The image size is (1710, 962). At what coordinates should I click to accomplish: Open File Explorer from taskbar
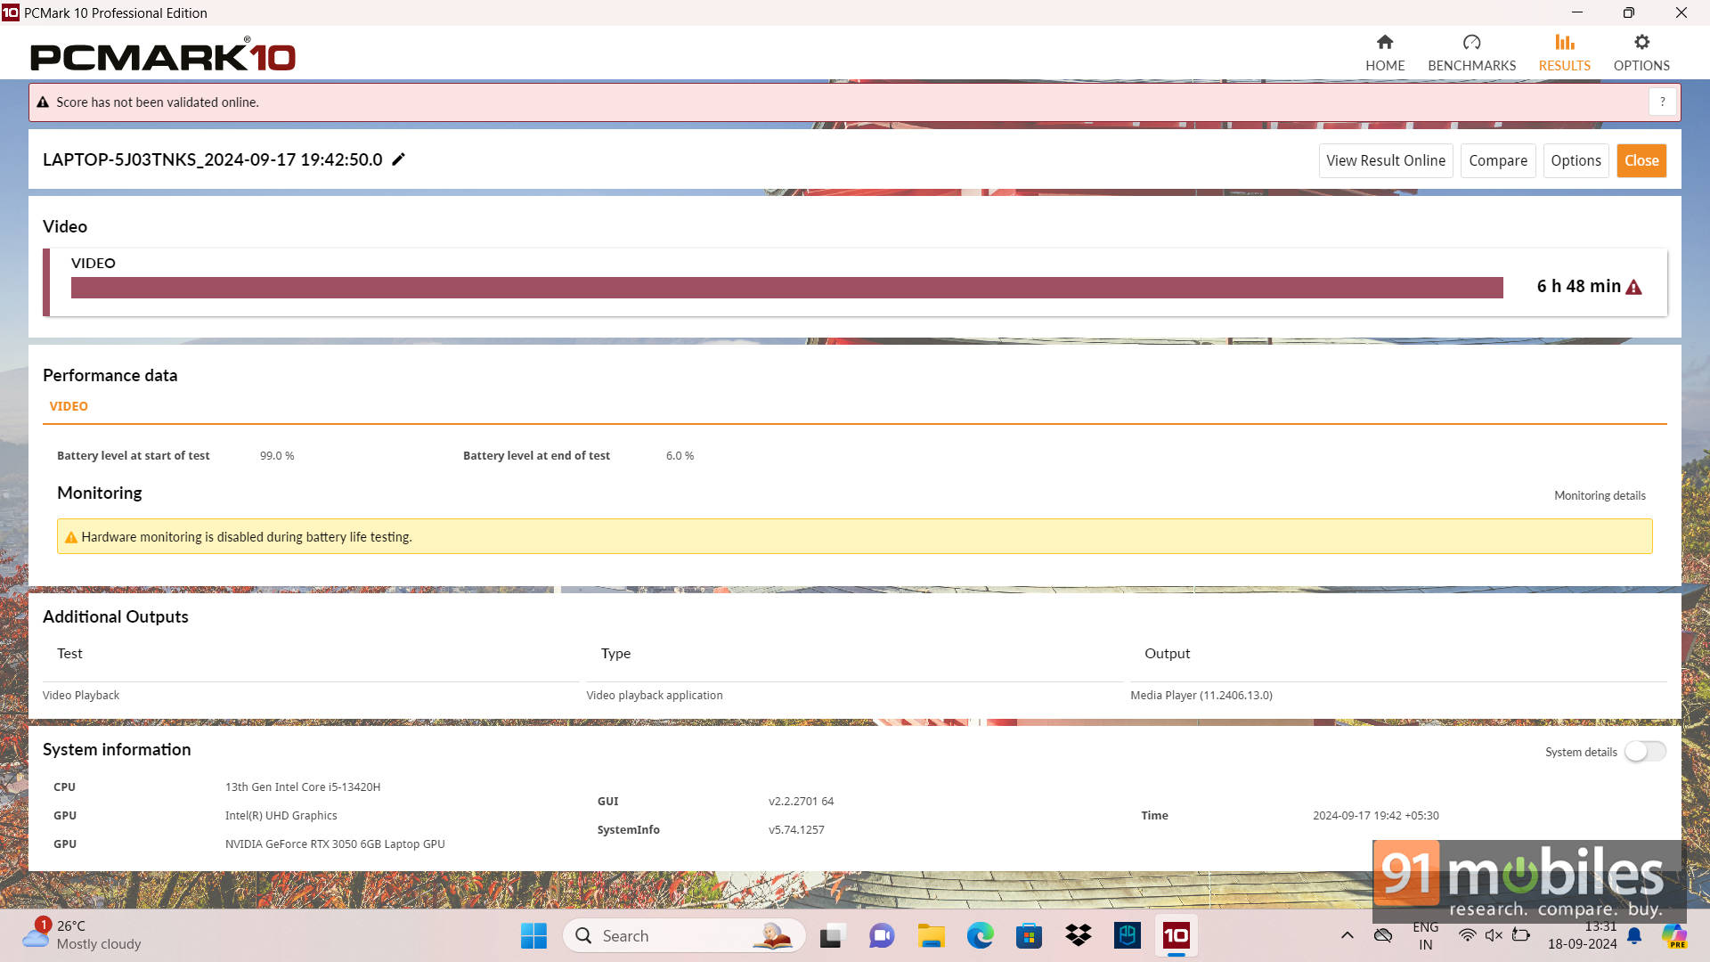(932, 935)
